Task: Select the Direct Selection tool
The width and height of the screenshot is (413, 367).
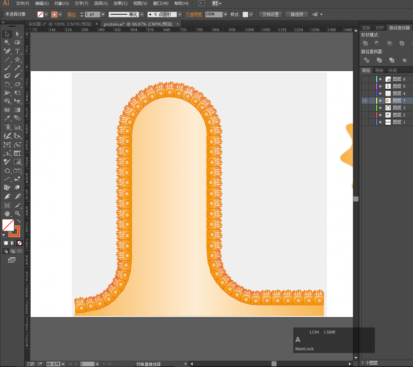Action: click(x=17, y=34)
